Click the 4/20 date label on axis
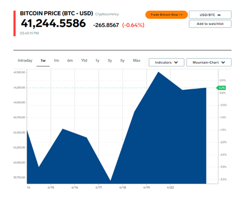Viewport: 246px width, 202px height. point(171,187)
